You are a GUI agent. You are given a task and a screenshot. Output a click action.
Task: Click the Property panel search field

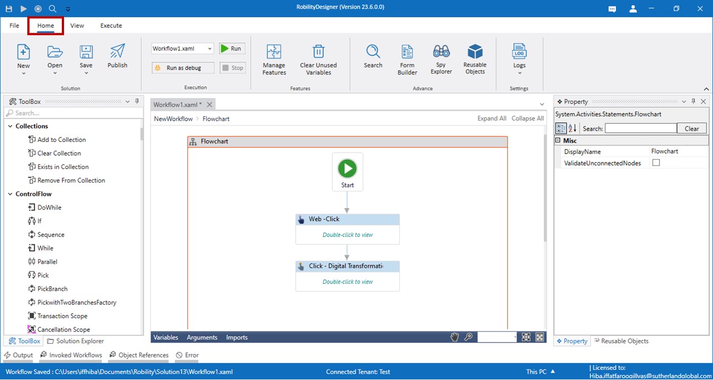(641, 129)
